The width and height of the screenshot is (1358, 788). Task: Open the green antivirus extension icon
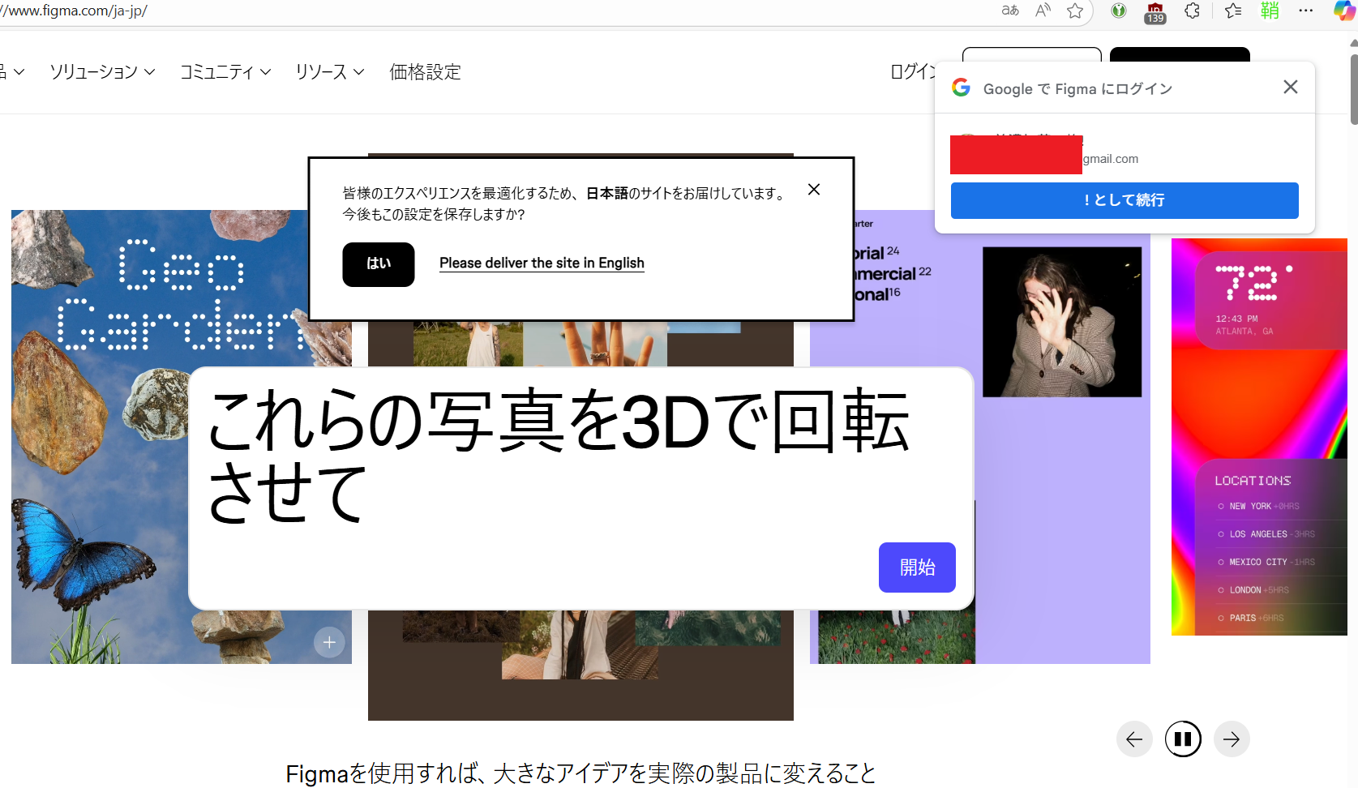coord(1118,11)
